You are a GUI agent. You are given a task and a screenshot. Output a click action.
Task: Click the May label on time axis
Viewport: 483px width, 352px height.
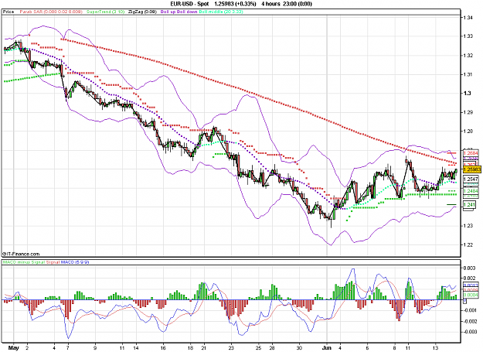pos(13,347)
